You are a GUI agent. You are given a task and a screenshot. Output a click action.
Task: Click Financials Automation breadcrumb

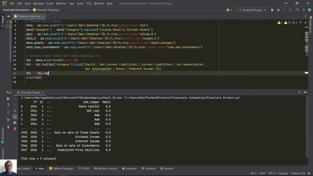pyautogui.click(x=16, y=10)
